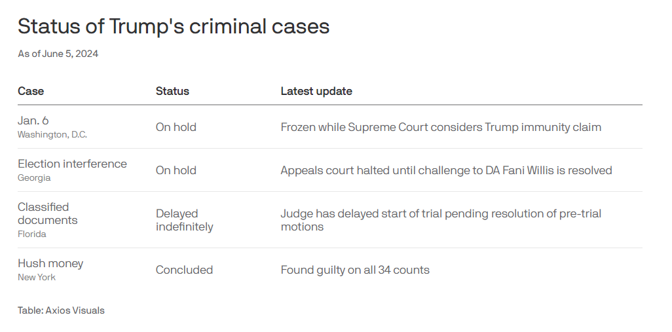Click 'On hold' status in Jan. 6 row
The height and width of the screenshot is (332, 672).
click(176, 127)
